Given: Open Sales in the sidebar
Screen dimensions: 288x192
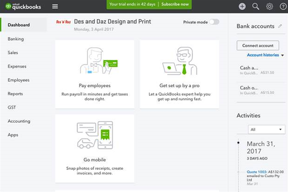Looking at the screenshot, I should 13,52.
